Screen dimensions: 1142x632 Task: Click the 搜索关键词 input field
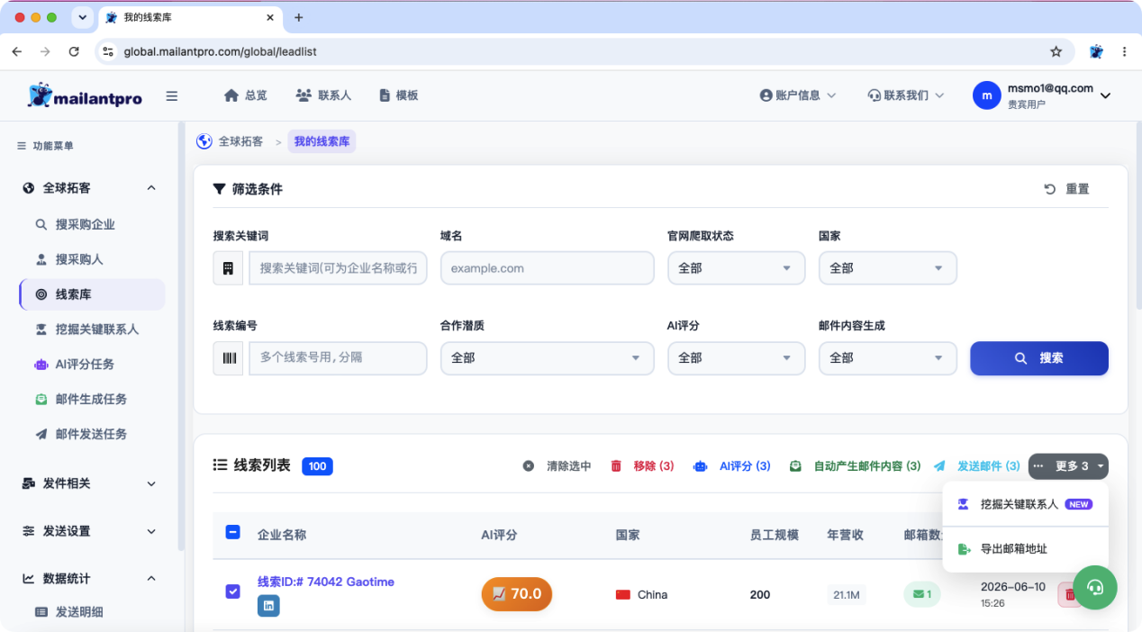[x=338, y=268]
